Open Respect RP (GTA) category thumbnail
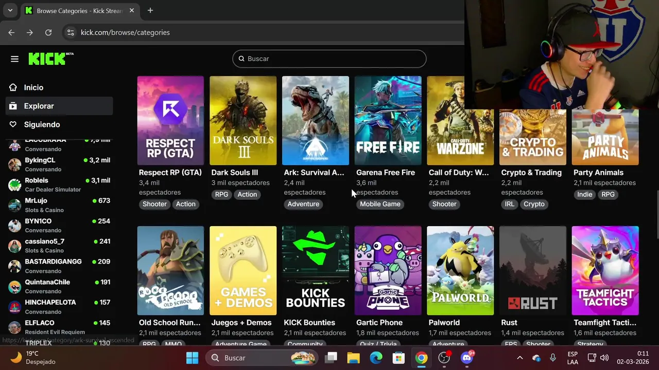 [170, 120]
